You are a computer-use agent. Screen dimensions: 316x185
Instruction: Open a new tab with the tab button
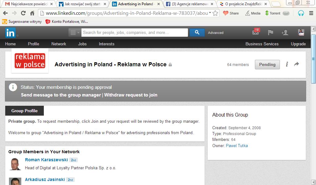point(276,4)
